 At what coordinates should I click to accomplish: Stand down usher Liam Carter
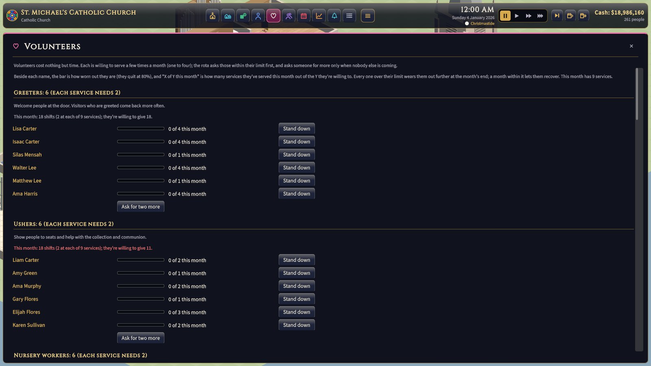click(x=297, y=260)
